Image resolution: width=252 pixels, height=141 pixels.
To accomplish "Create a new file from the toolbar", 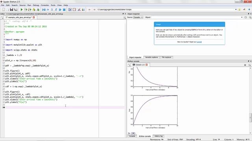I will pyautogui.click(x=4, y=9).
